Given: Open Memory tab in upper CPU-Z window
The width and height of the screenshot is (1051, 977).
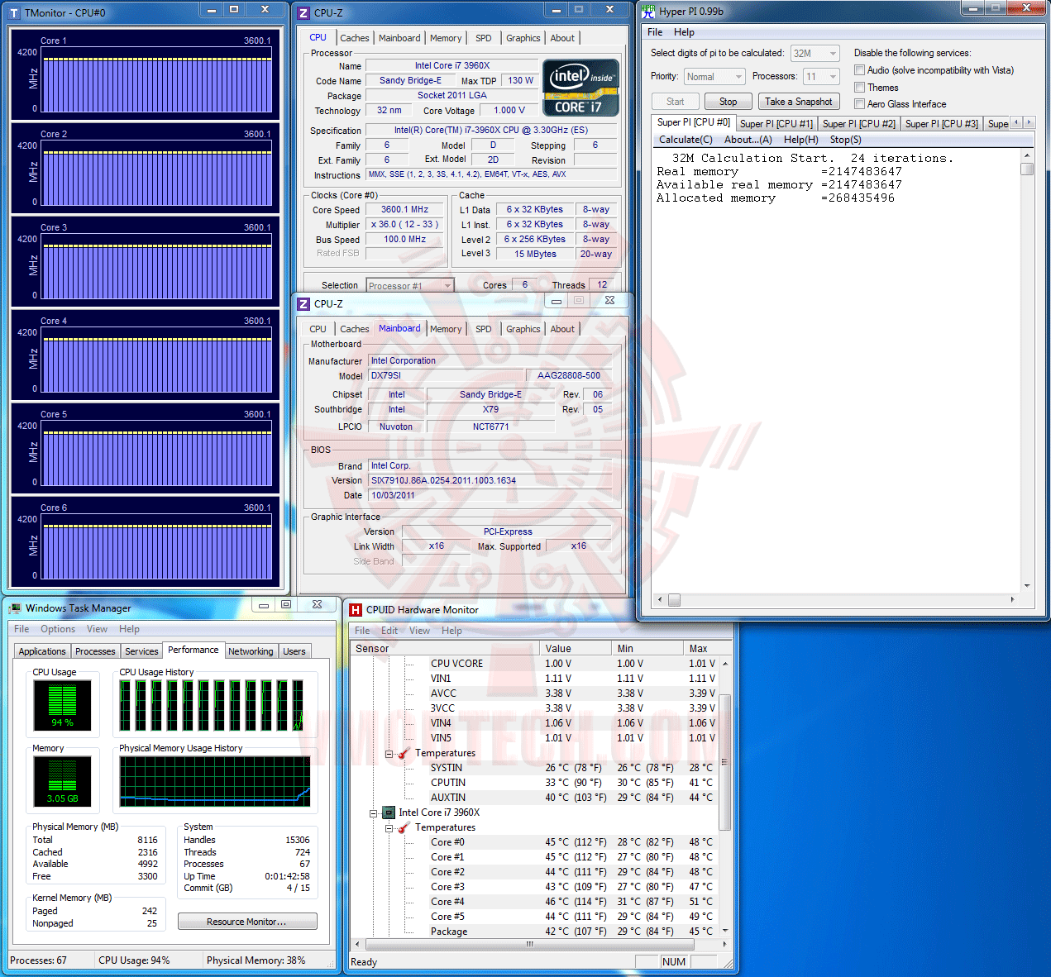Looking at the screenshot, I should 446,38.
